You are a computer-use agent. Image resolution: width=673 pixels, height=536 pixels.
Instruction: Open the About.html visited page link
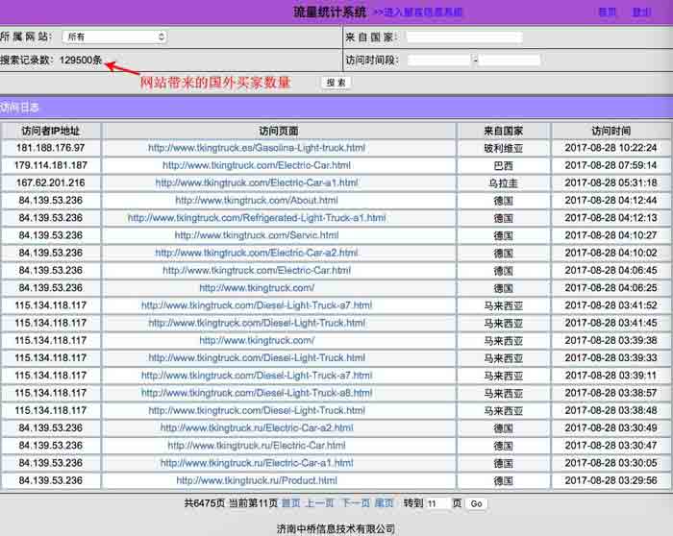coord(256,201)
